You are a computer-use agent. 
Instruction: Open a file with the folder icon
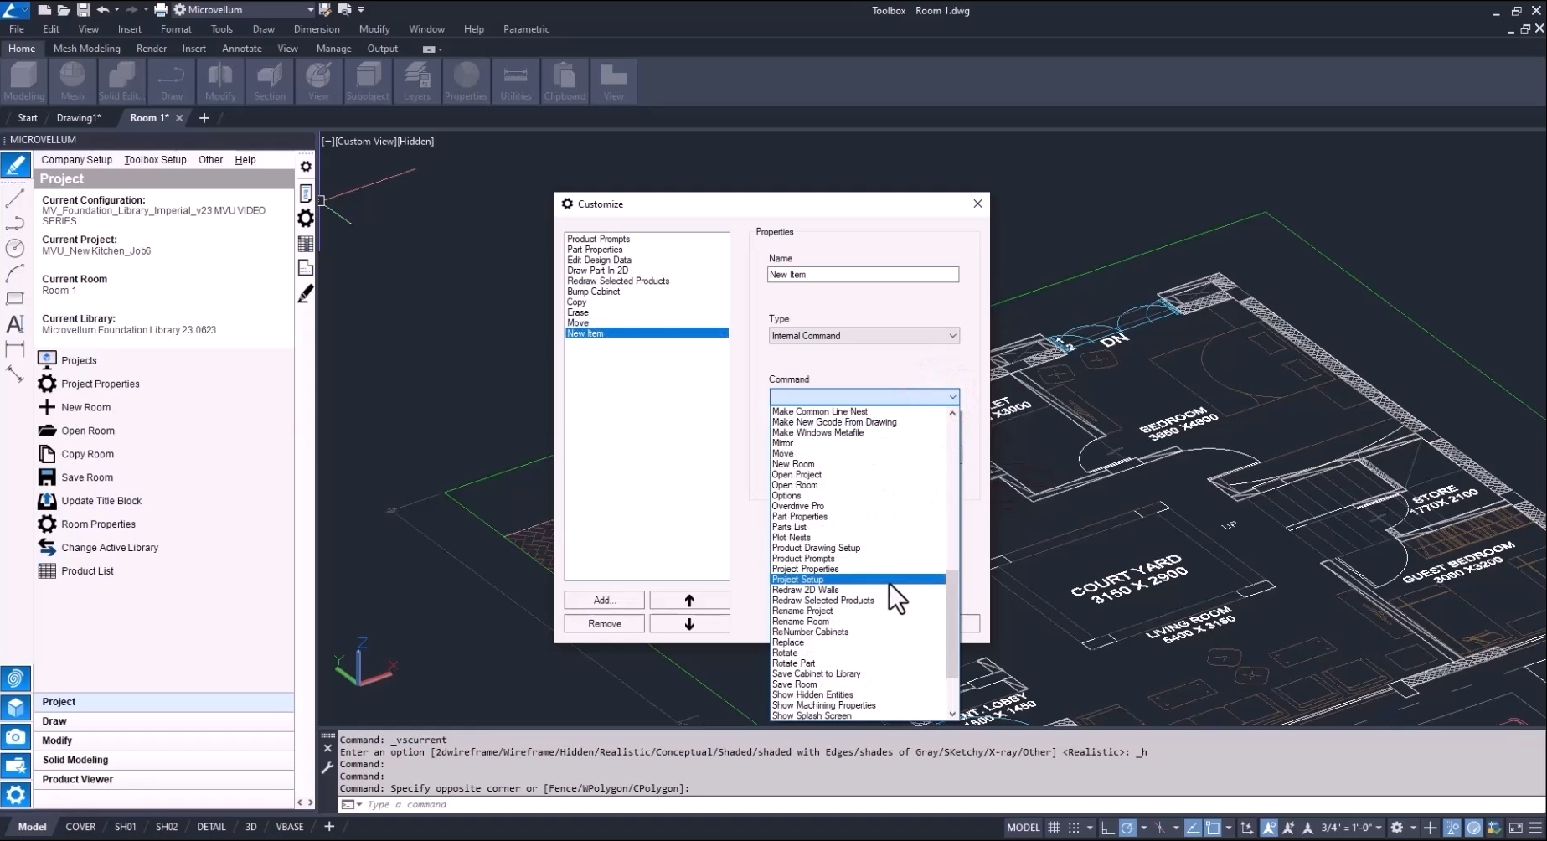(x=64, y=10)
